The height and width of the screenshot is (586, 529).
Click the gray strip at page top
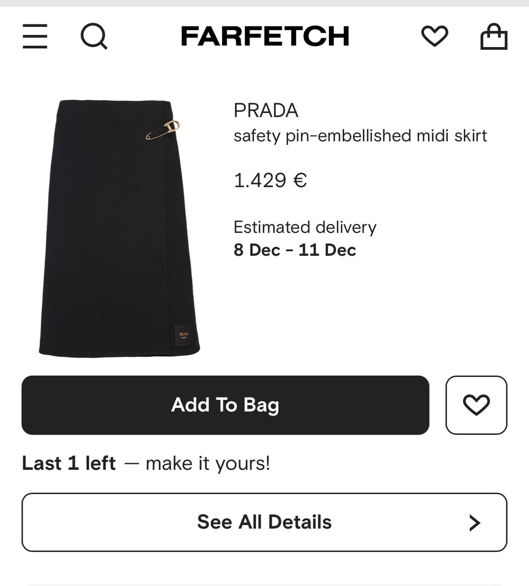tap(264, 3)
